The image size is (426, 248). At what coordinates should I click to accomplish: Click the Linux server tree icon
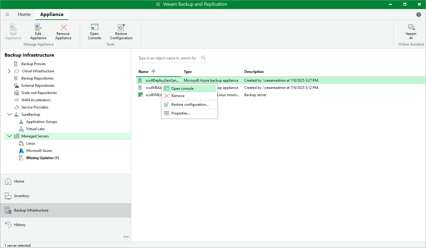(21, 143)
